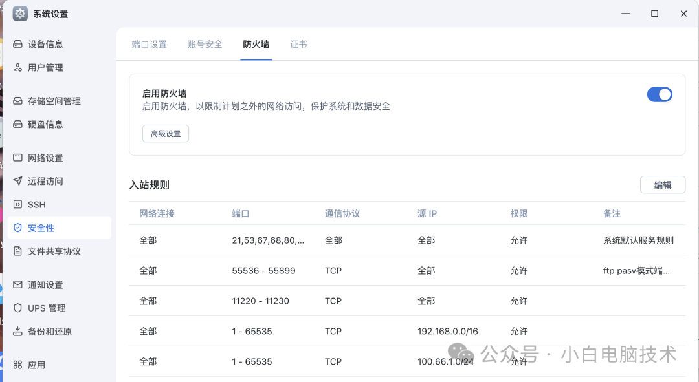The width and height of the screenshot is (699, 382).
Task: Click the 通信协议 column header
Action: pos(342,213)
